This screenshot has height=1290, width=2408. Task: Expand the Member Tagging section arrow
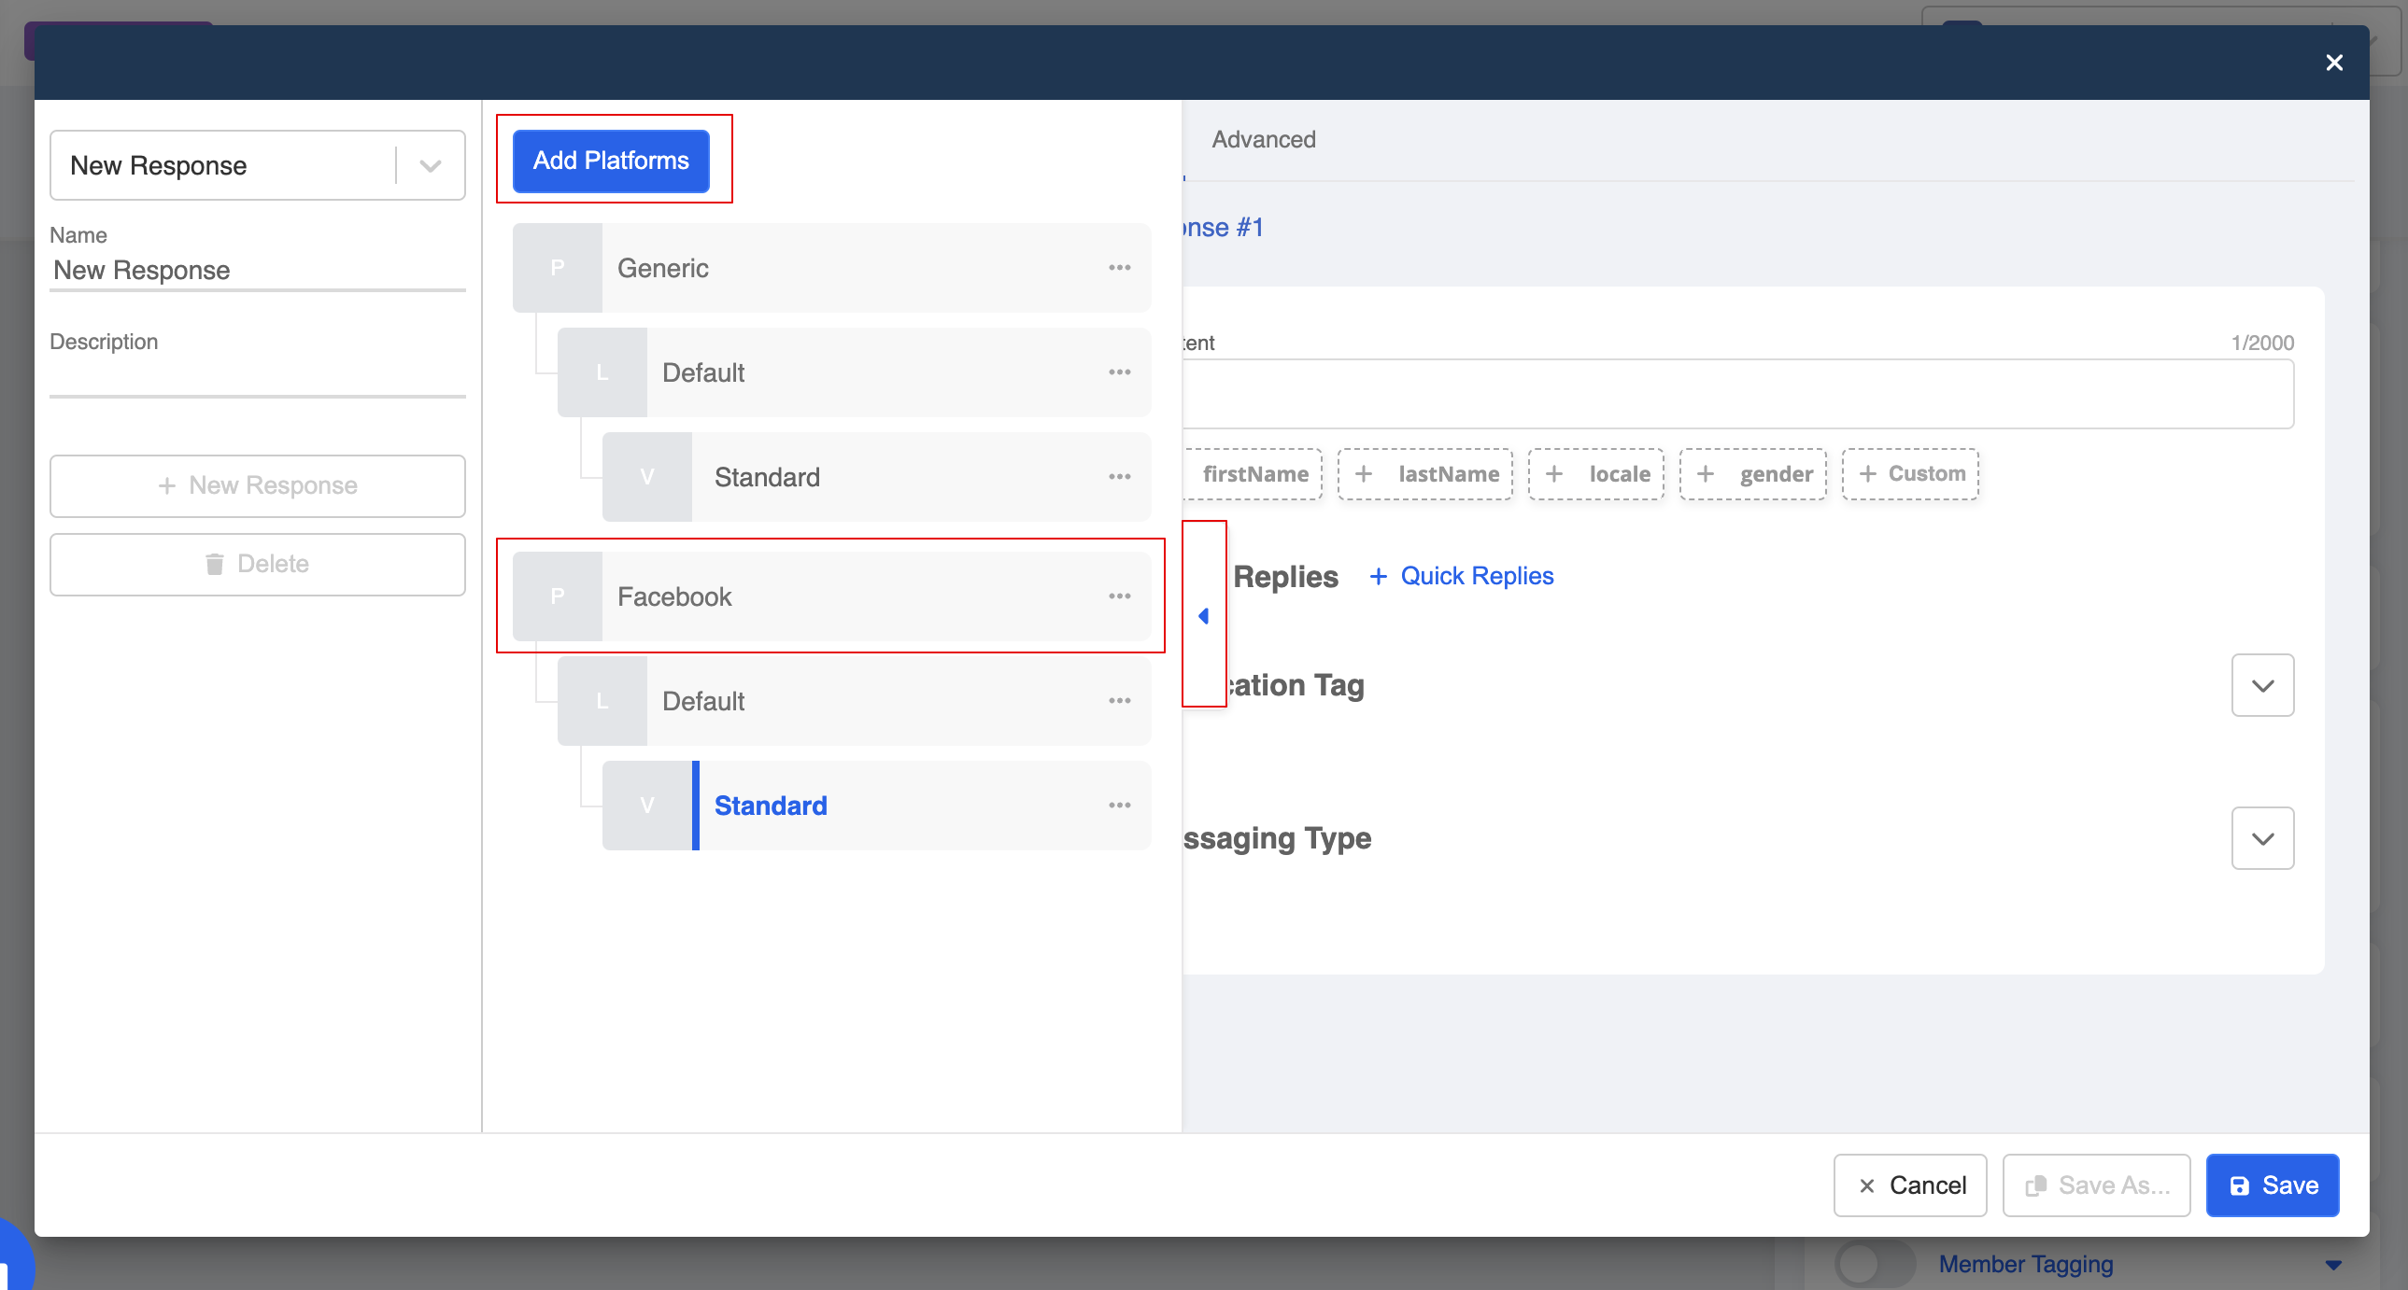click(2333, 1265)
